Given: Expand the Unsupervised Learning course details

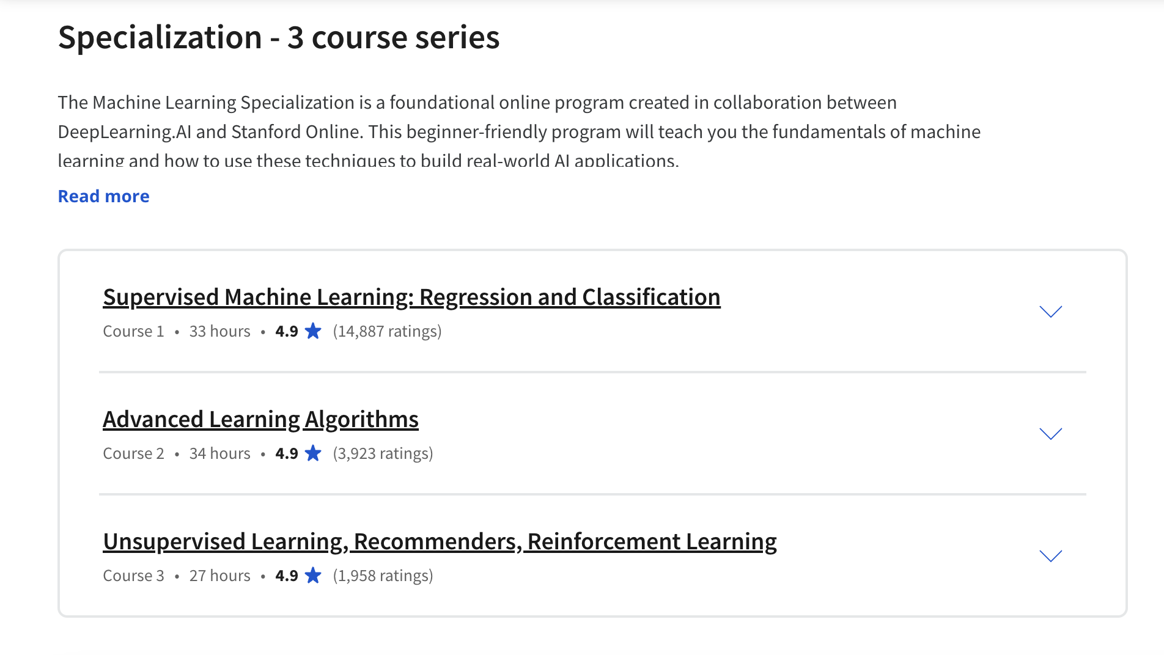Looking at the screenshot, I should click(x=1051, y=555).
